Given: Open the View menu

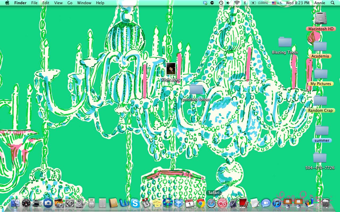Looking at the screenshot, I should point(58,3).
